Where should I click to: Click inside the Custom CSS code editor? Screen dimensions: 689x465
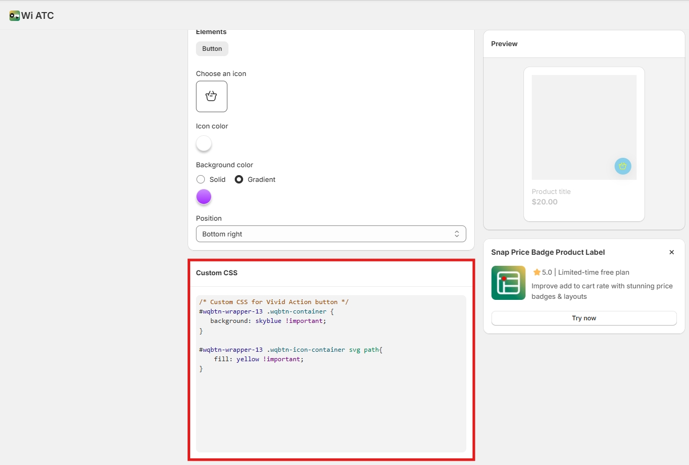click(x=331, y=374)
